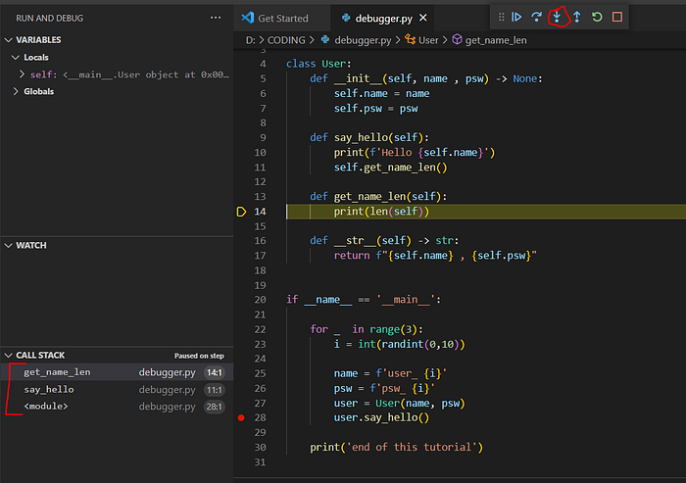Click the D: breadcrumb segment
This screenshot has width=686, height=483.
pos(250,40)
